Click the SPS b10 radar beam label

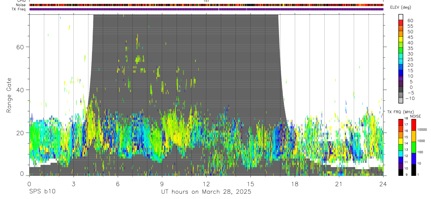(42, 192)
